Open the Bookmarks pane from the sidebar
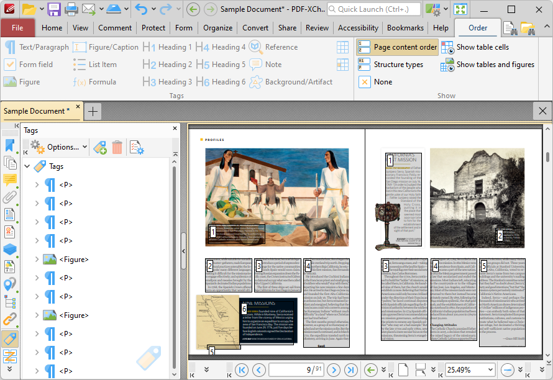 [x=9, y=145]
